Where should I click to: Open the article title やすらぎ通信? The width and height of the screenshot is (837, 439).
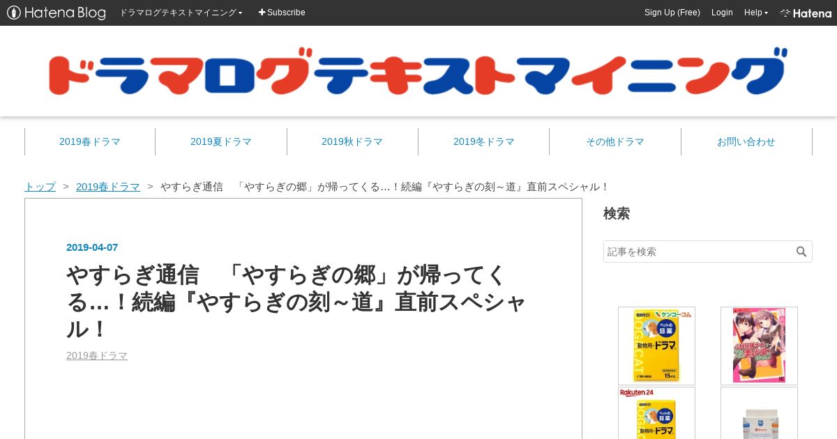296,302
